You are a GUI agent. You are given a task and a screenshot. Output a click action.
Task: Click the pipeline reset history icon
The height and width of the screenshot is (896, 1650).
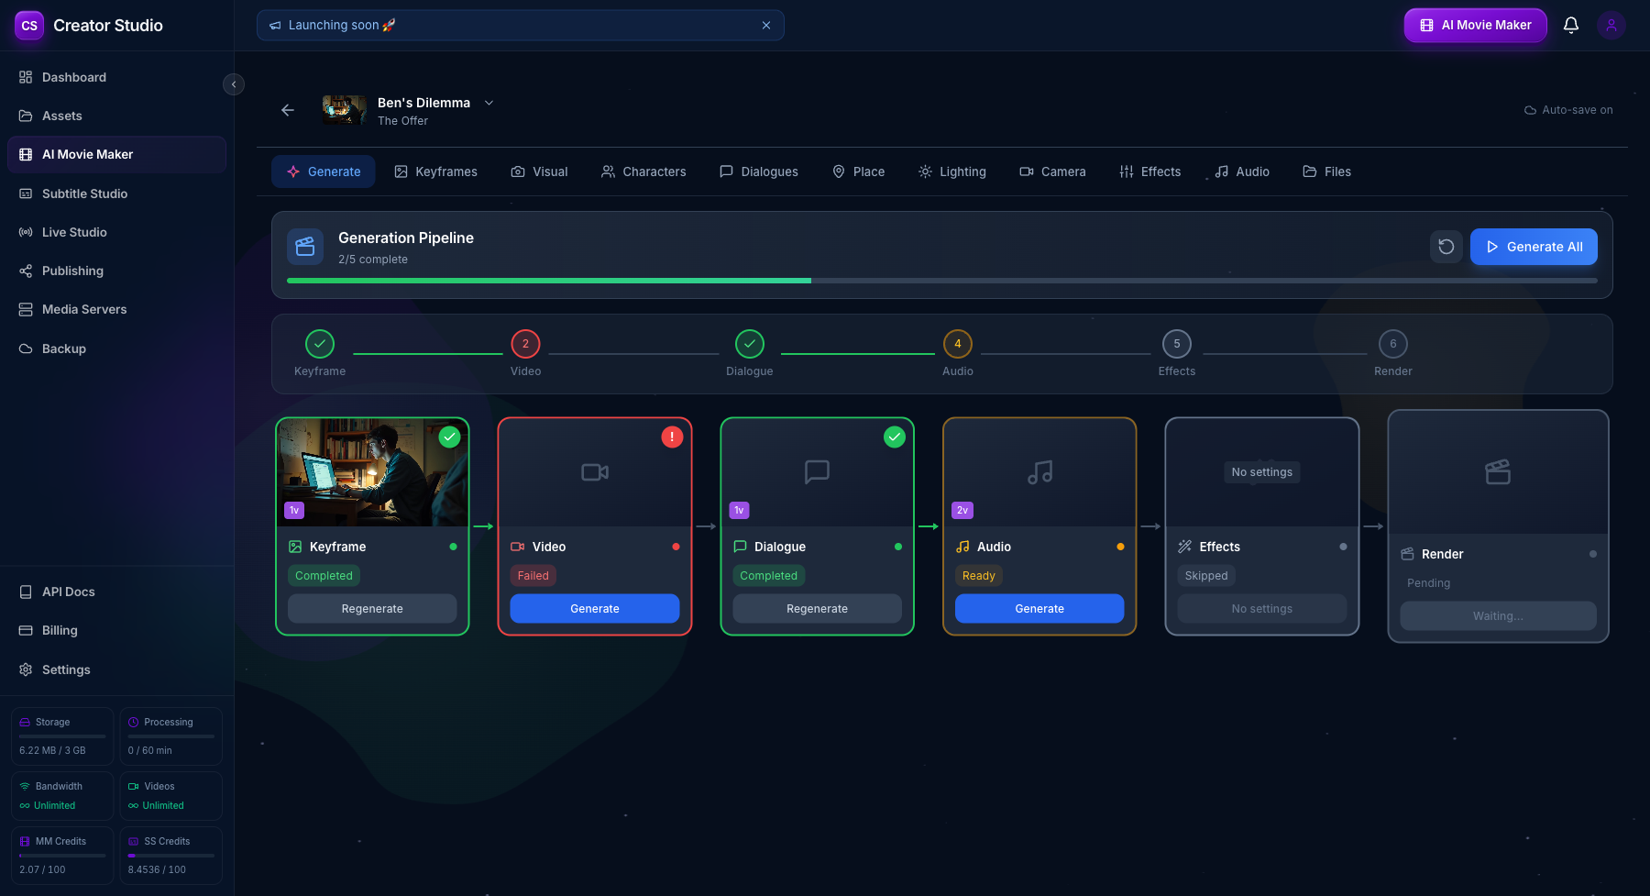point(1446,246)
